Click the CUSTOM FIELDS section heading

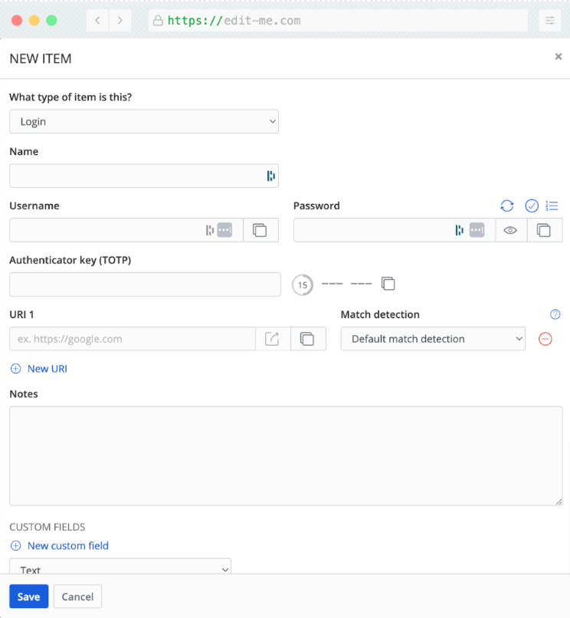click(47, 527)
